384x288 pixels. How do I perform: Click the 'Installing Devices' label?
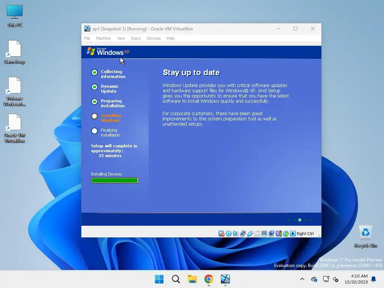point(106,174)
